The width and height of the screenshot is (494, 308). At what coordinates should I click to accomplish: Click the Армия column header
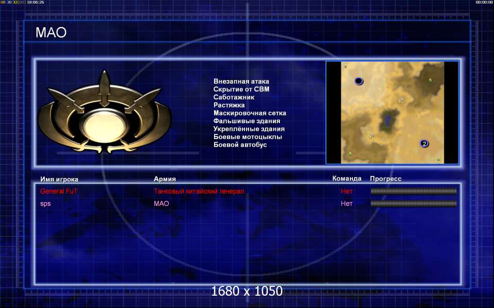coord(165,179)
